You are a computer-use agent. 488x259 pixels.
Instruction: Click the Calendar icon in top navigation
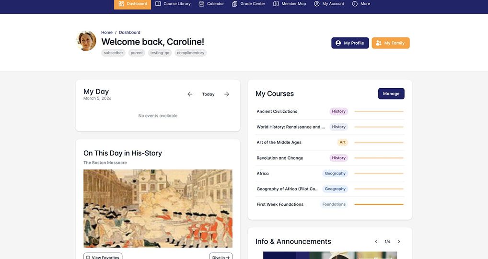202,4
